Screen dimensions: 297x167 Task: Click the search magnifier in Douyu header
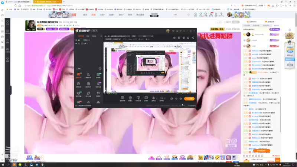(188, 14)
